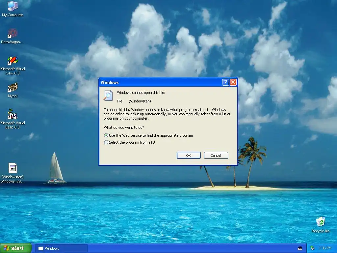Image resolution: width=337 pixels, height=253 pixels.
Task: Choose Select the program from a list
Action: (x=130, y=142)
